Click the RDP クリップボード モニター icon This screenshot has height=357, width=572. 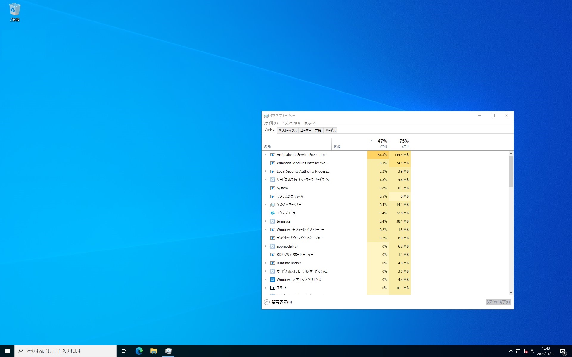click(x=272, y=255)
